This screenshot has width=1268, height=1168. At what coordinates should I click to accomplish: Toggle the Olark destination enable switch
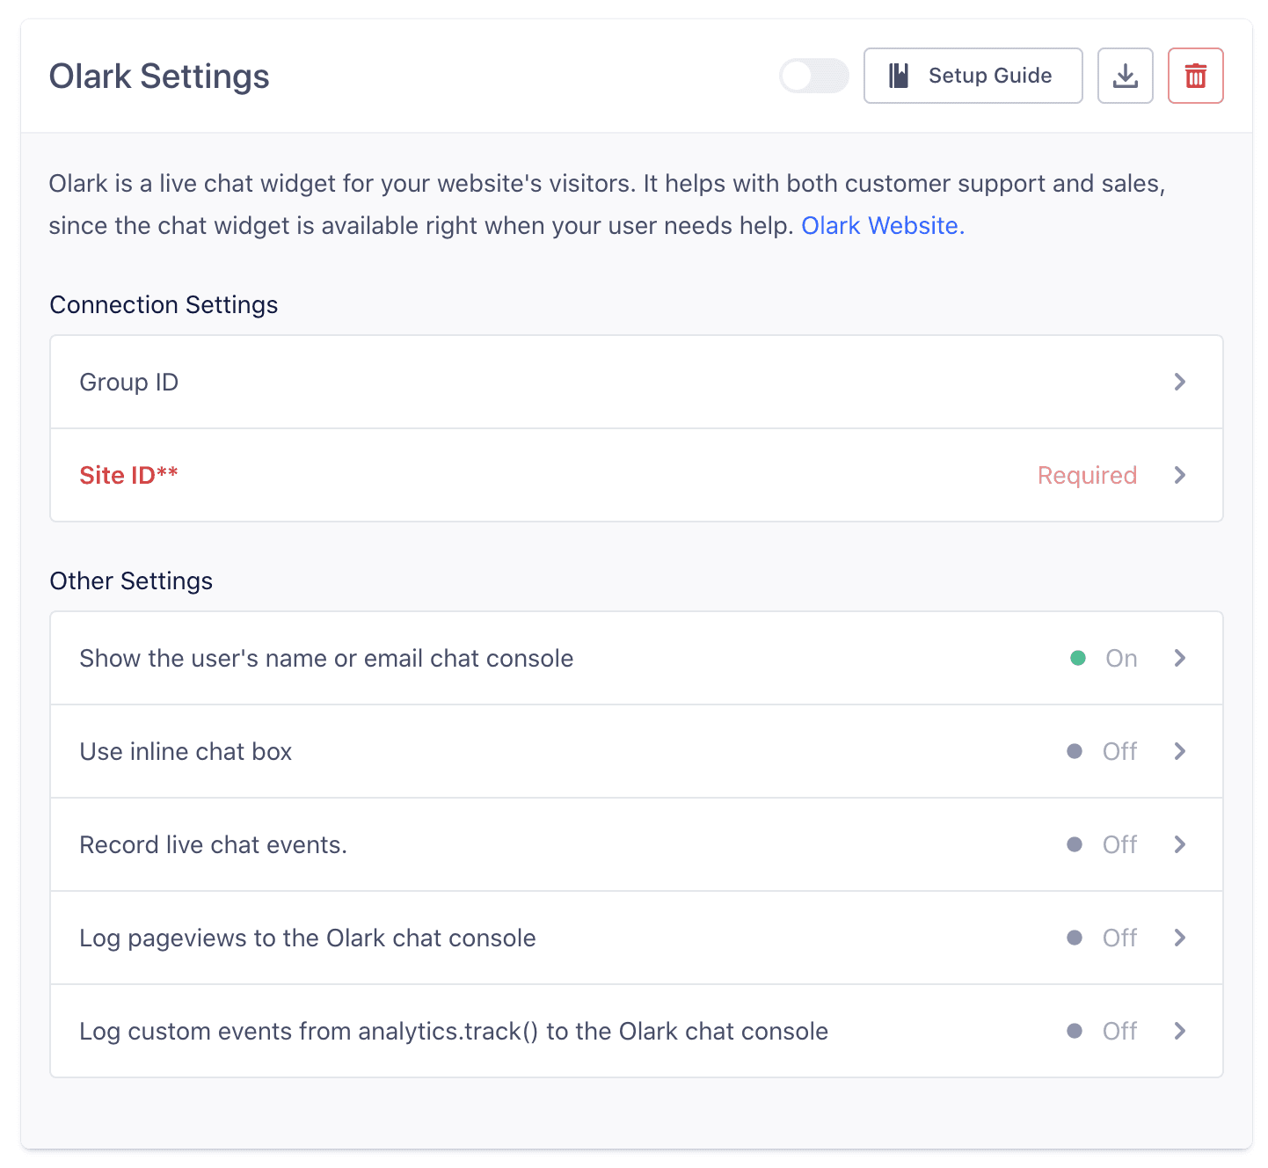[813, 76]
